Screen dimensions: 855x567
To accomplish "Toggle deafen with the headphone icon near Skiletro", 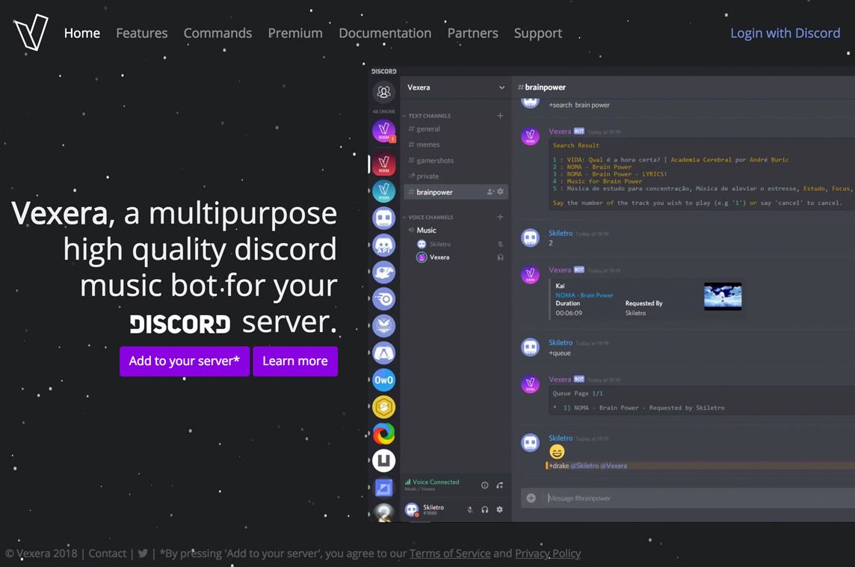I will (484, 509).
